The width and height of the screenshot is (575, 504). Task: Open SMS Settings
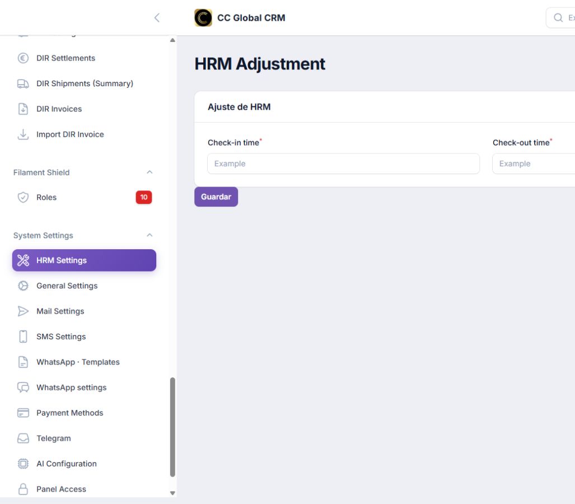(x=84, y=337)
